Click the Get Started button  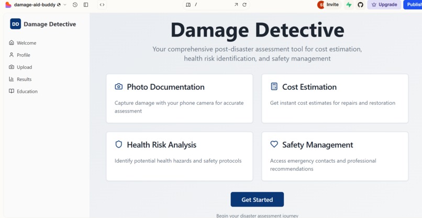point(257,199)
